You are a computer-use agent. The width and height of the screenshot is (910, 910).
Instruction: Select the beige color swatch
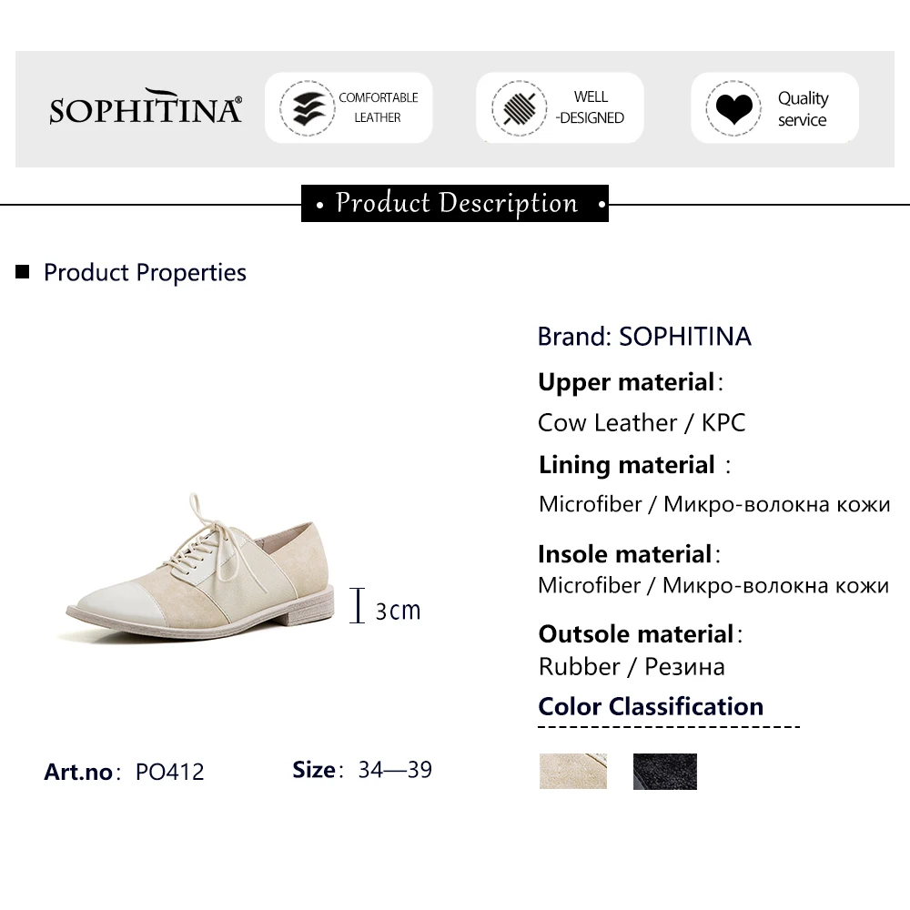pos(572,771)
